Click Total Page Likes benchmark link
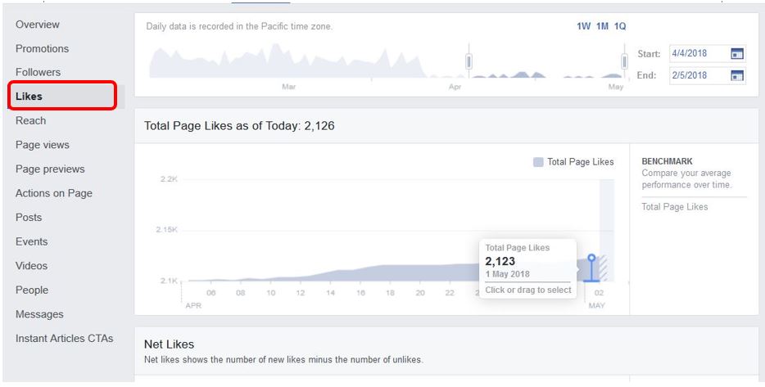This screenshot has height=387, width=765. click(x=675, y=207)
